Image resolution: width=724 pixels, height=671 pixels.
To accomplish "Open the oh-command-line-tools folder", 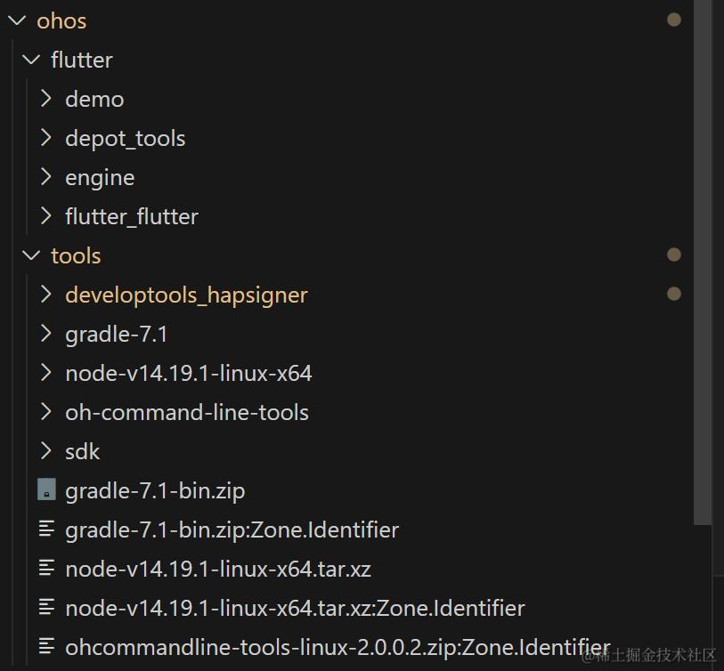I will (x=186, y=412).
